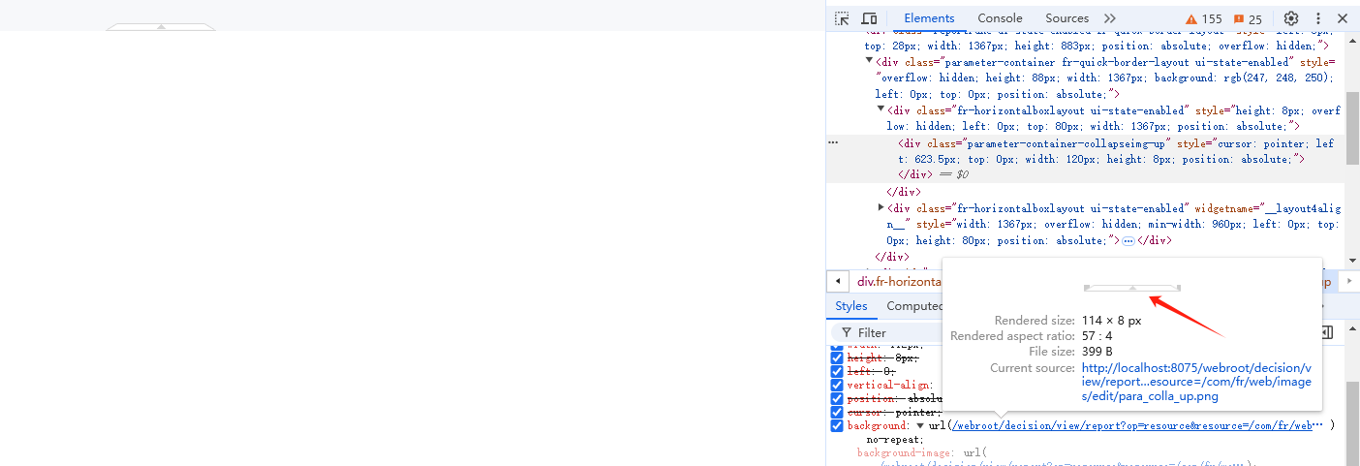
Task: Select the div.fr-horizonta breadcrumb
Action: pos(899,282)
